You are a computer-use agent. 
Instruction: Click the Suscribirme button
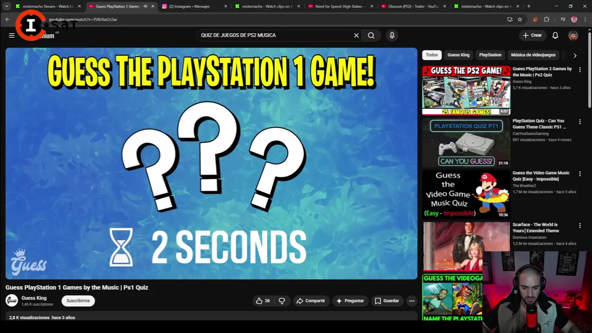click(78, 301)
